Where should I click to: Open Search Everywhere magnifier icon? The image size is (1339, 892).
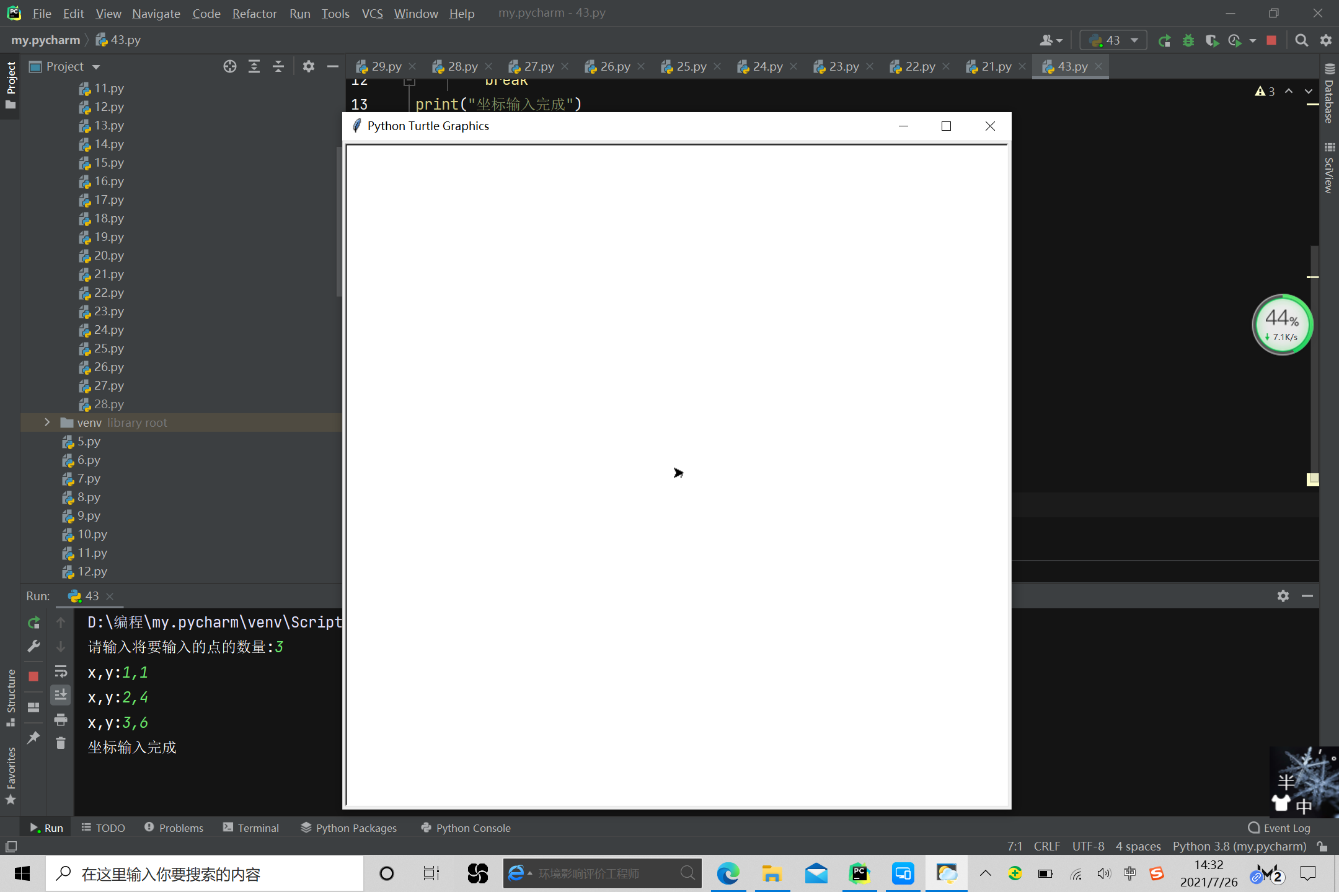[1302, 40]
